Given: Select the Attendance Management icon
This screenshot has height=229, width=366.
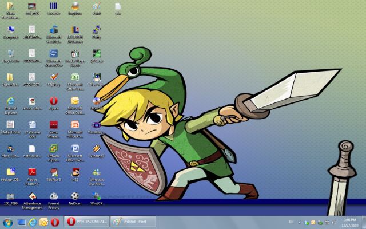Looking at the screenshot, I should click(x=32, y=201).
